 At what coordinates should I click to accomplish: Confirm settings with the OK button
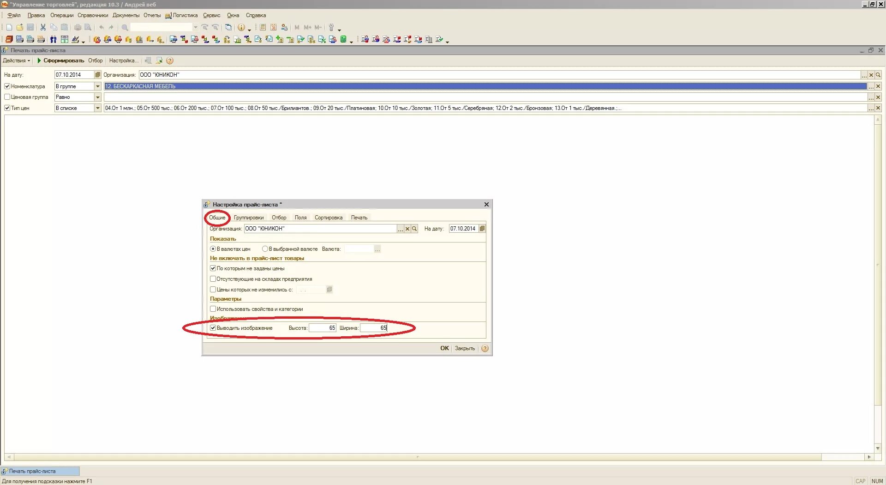(444, 348)
